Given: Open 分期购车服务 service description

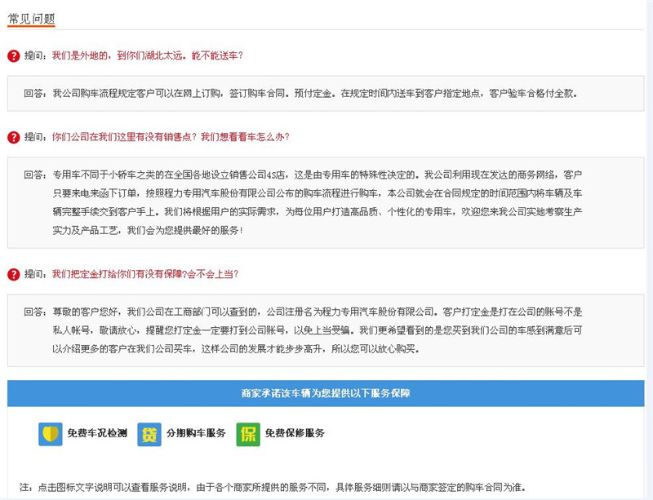Looking at the screenshot, I should coord(196,433).
